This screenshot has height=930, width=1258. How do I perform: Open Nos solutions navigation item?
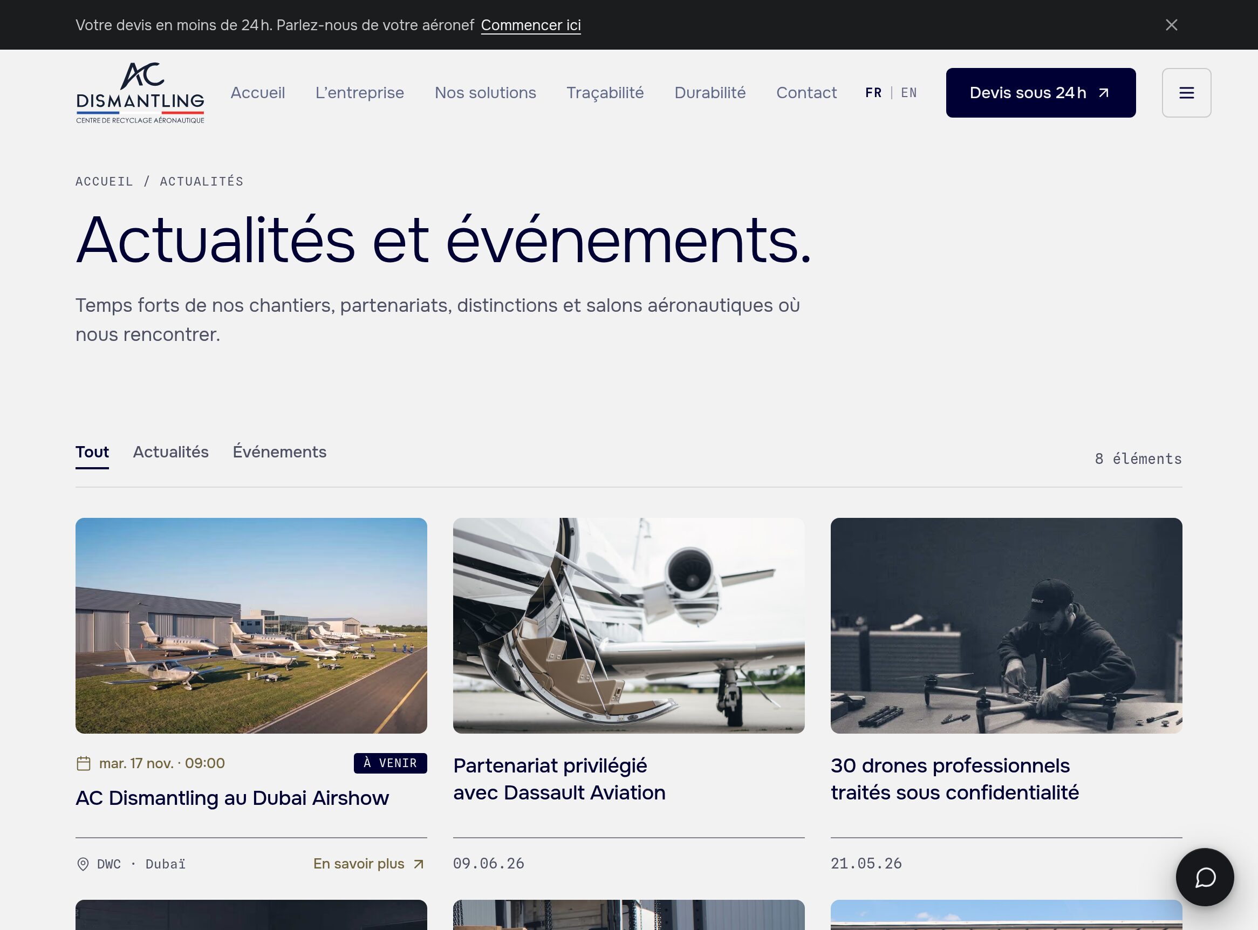pyautogui.click(x=485, y=93)
